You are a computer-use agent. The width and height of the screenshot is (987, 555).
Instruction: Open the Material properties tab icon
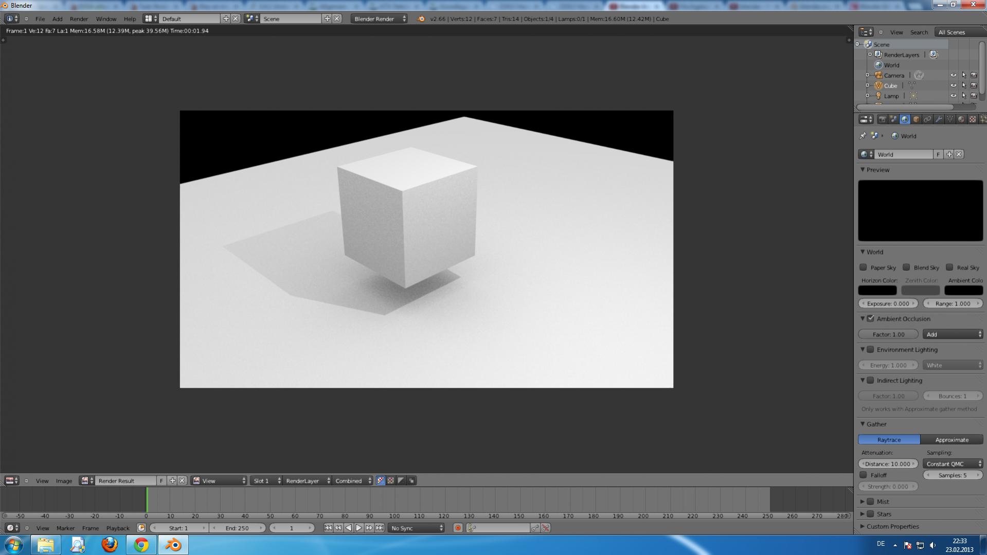pos(961,119)
